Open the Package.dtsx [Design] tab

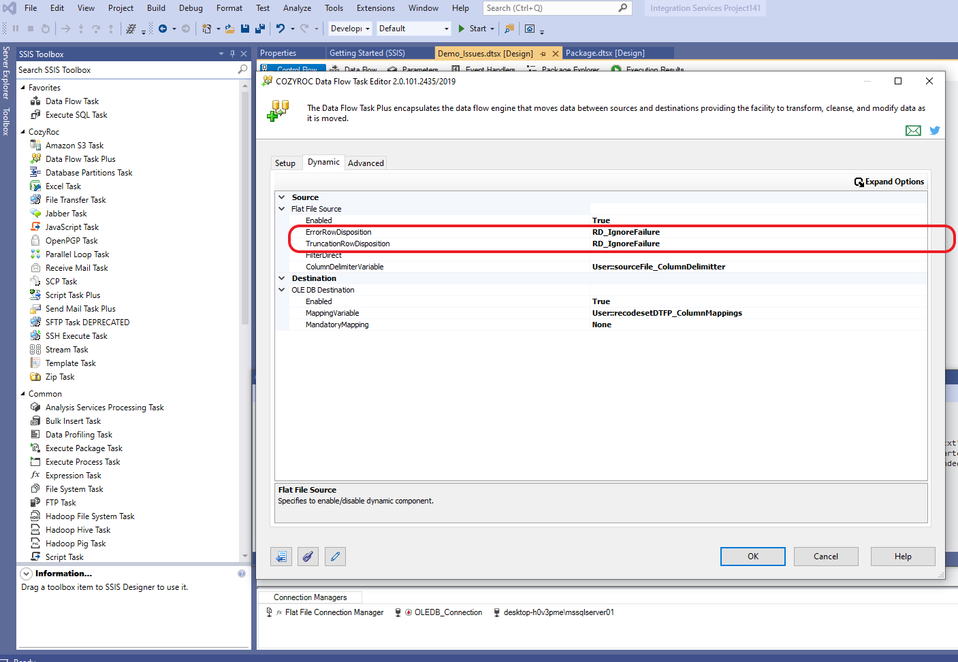click(x=605, y=53)
